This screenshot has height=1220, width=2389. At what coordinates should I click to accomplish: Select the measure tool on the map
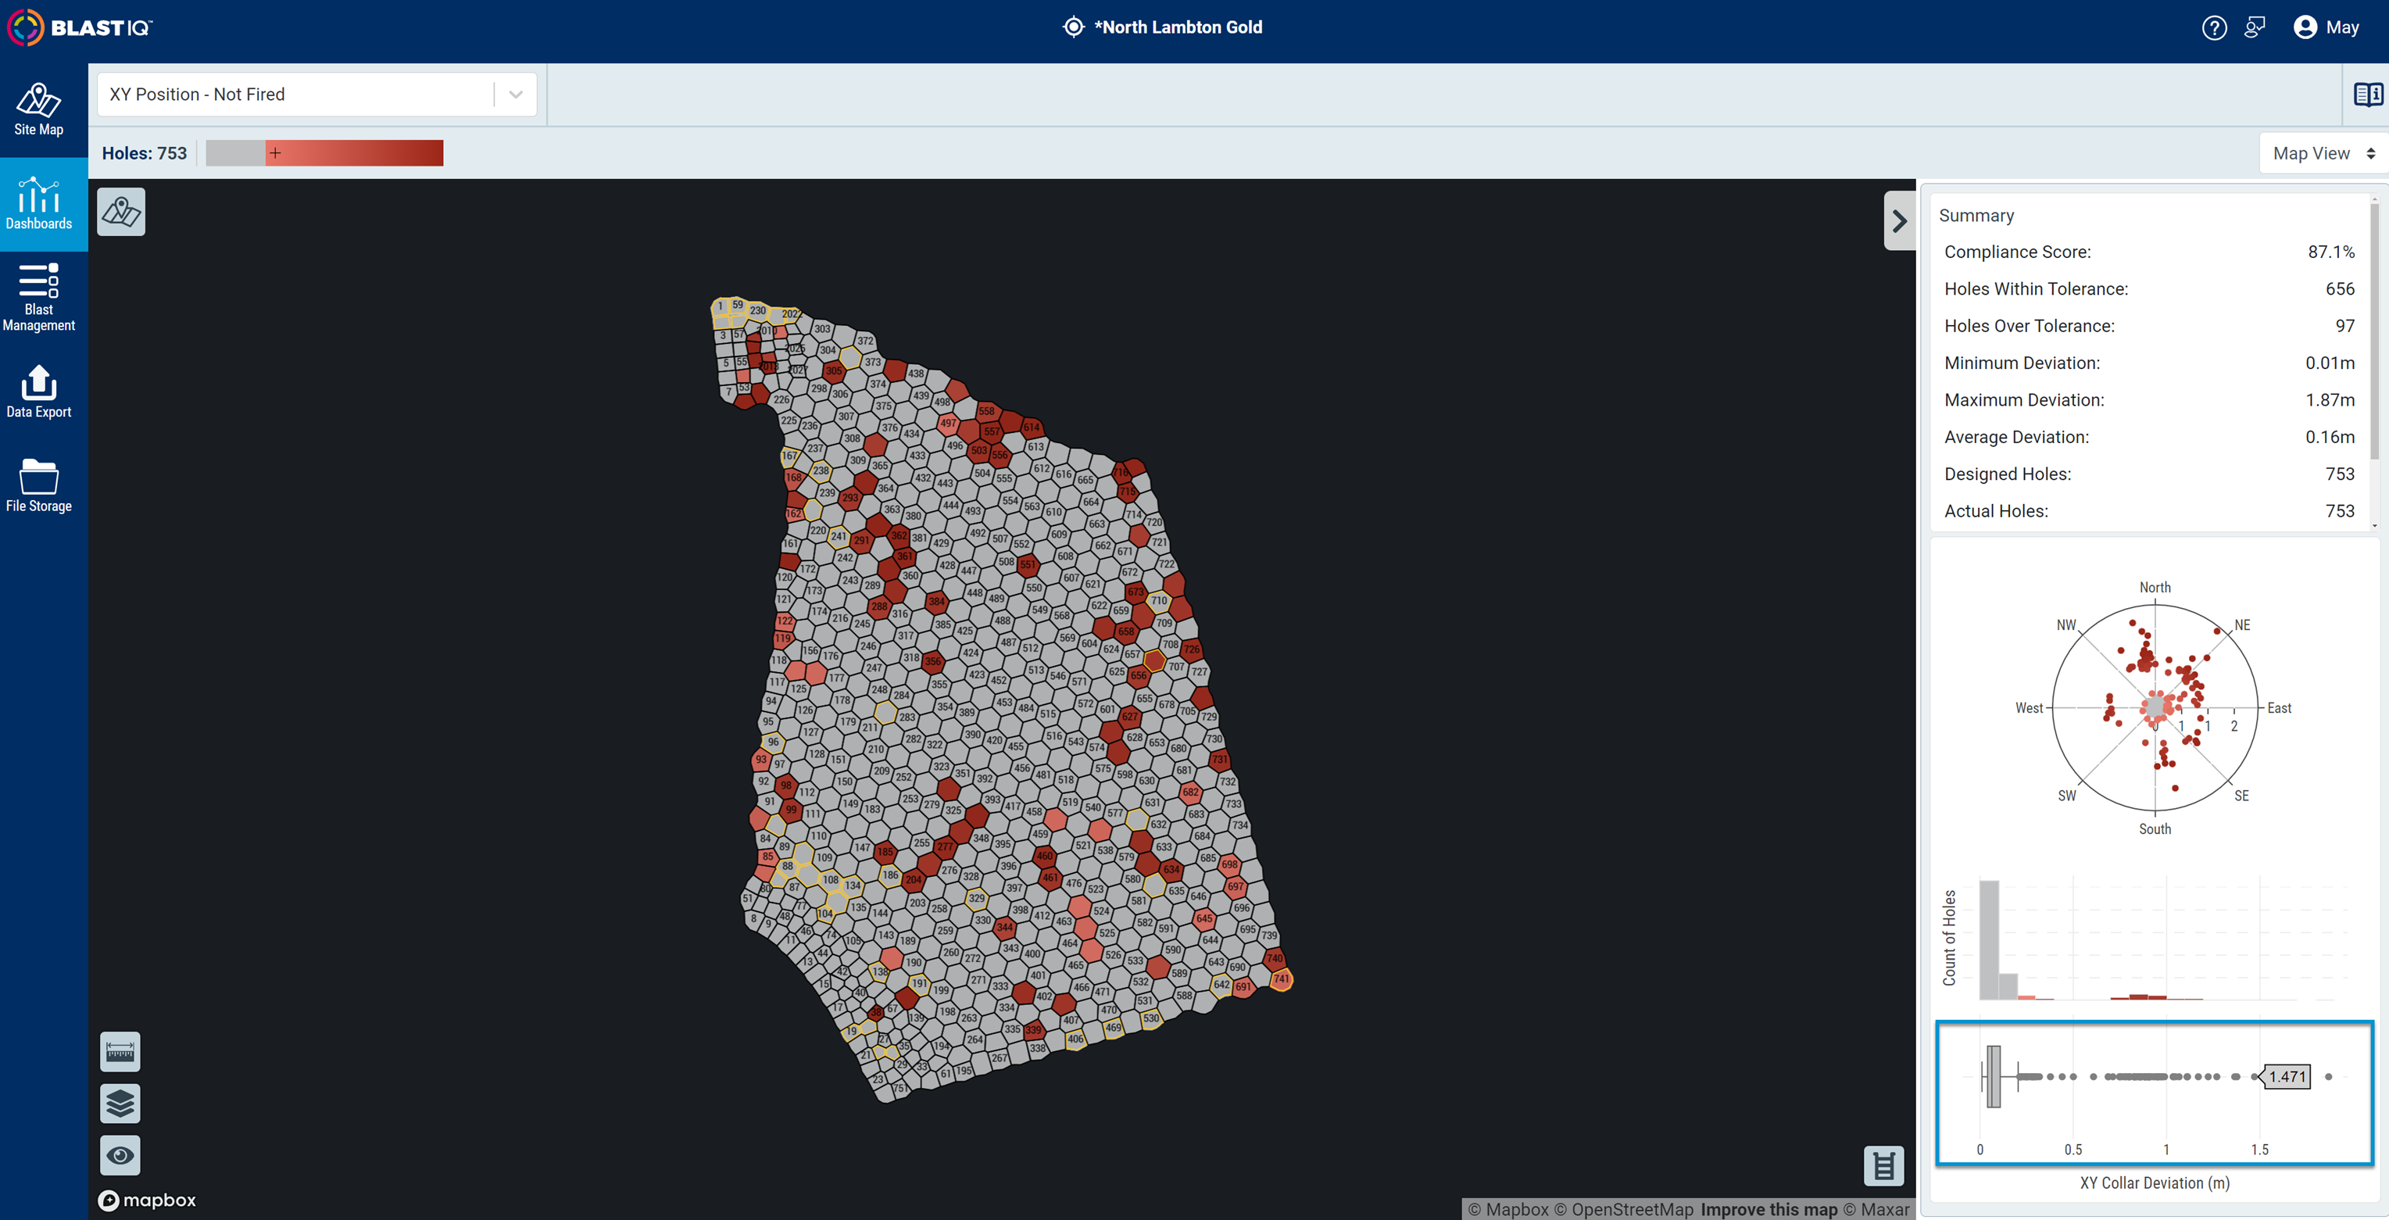(120, 1051)
